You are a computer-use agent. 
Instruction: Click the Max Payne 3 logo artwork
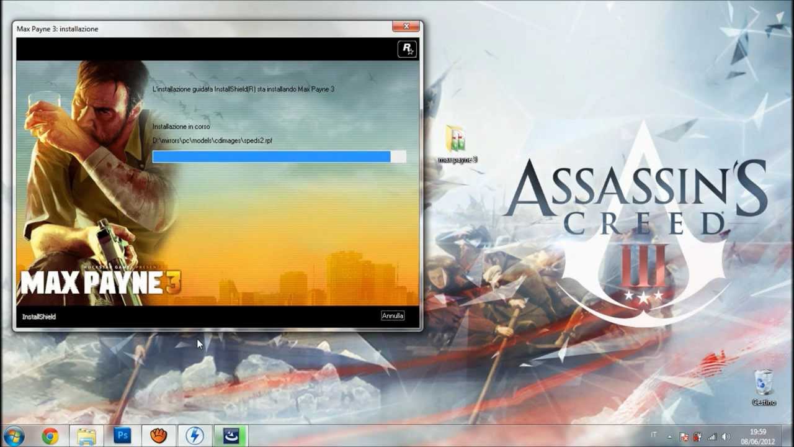[x=100, y=282]
